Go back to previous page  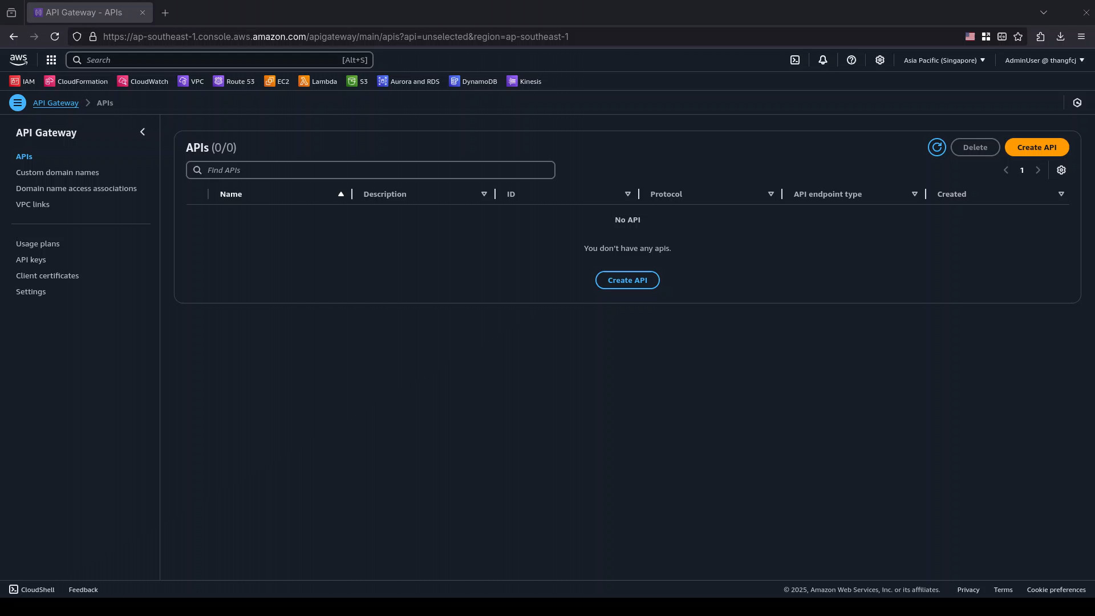(x=14, y=37)
